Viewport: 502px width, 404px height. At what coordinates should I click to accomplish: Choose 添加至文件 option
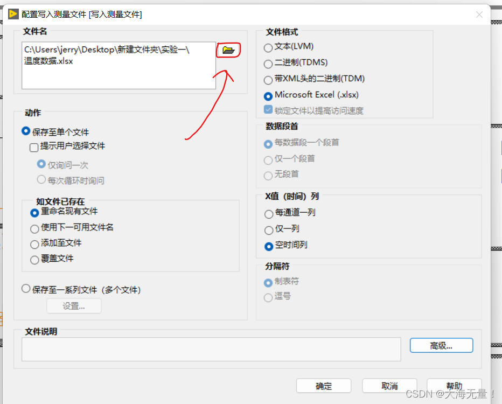coord(34,245)
